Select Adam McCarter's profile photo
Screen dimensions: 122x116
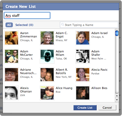(x=12, y=56)
